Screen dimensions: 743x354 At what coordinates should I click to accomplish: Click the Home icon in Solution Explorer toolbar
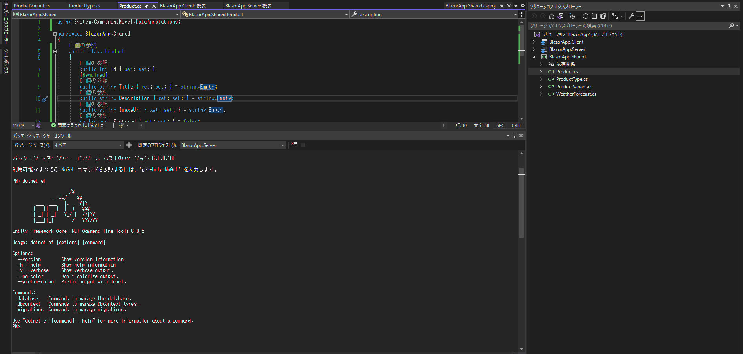point(552,16)
